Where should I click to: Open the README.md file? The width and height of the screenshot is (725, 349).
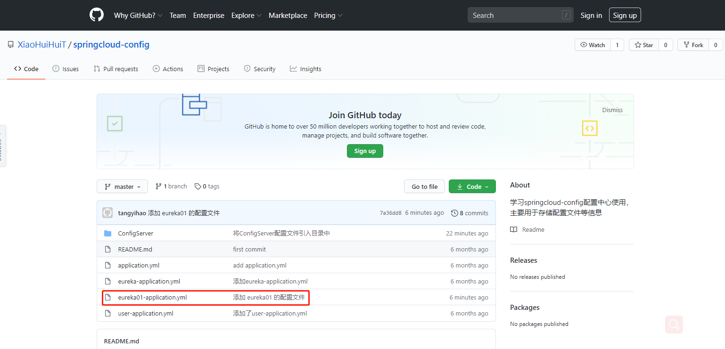coord(135,249)
